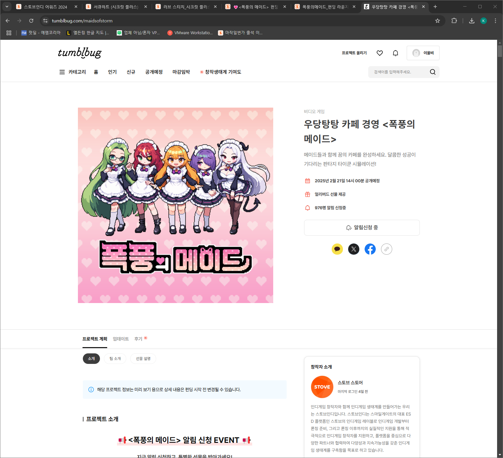This screenshot has height=458, width=503.
Task: Click the 2025년 2월 21일 공개예정 date
Action: (347, 181)
